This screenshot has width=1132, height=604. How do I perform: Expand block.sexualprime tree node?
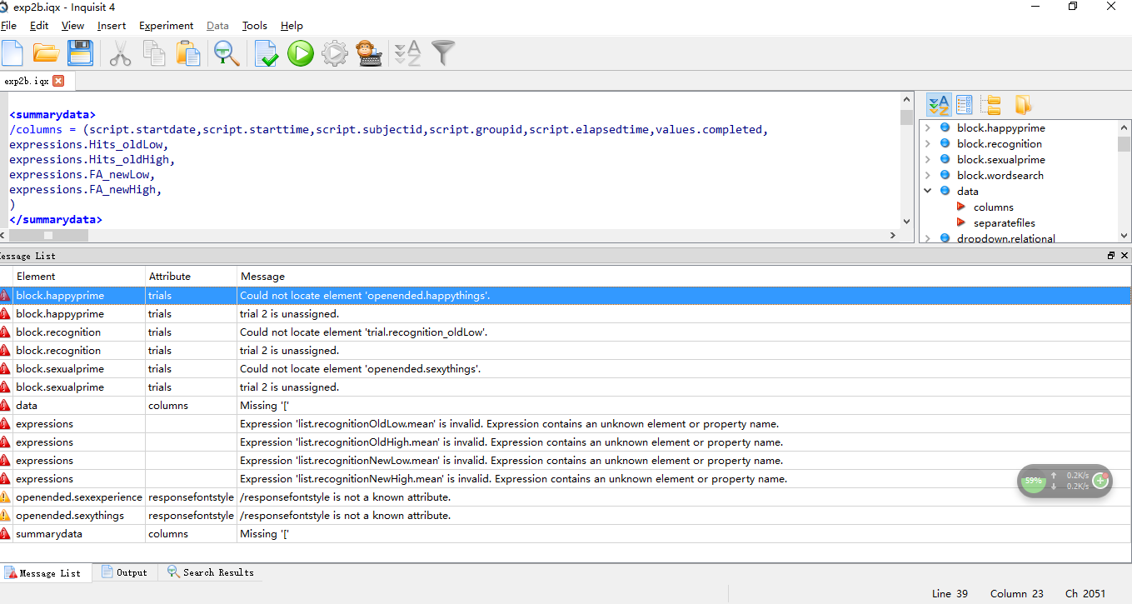coord(927,160)
